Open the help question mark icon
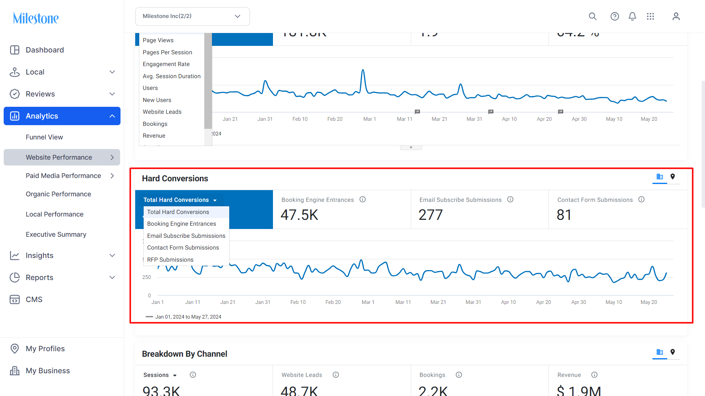This screenshot has width=705, height=396. click(x=615, y=16)
